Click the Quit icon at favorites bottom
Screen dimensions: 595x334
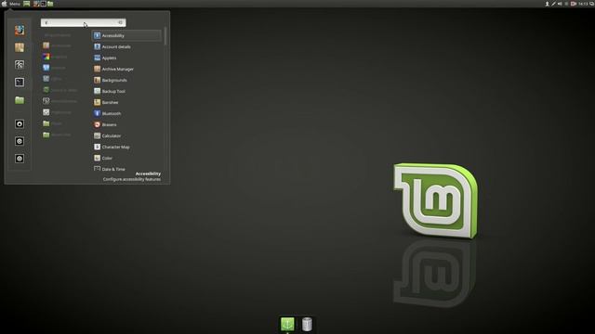click(20, 159)
